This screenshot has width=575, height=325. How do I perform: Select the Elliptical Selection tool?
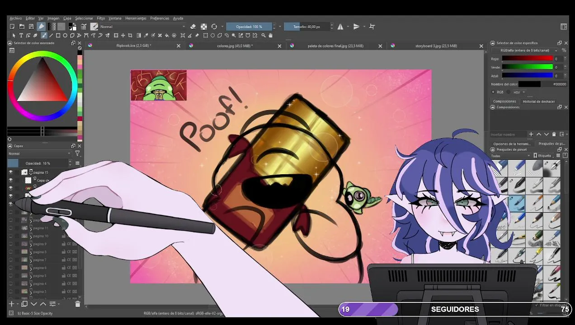coord(212,35)
